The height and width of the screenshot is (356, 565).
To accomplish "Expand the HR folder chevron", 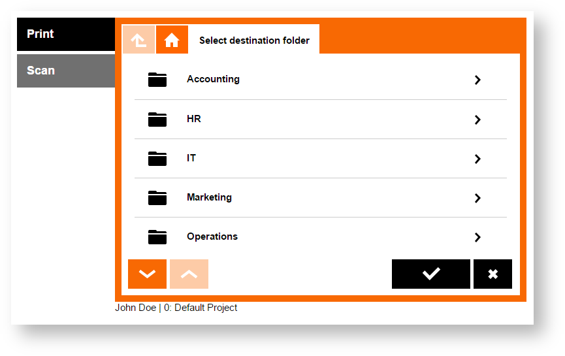I will point(477,120).
